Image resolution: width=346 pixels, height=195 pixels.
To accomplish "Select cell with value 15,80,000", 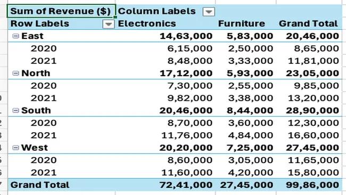I will tap(314, 172).
